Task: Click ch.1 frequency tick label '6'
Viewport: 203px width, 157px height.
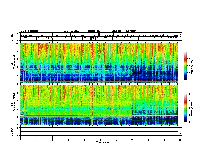Action: tap(18, 59)
